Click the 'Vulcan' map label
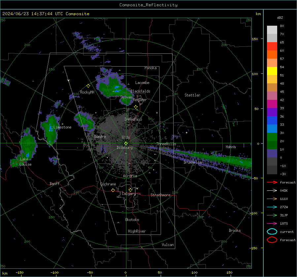 coord(168,245)
